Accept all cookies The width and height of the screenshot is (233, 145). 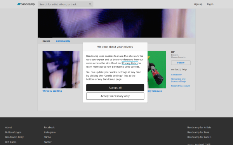click(x=115, y=88)
